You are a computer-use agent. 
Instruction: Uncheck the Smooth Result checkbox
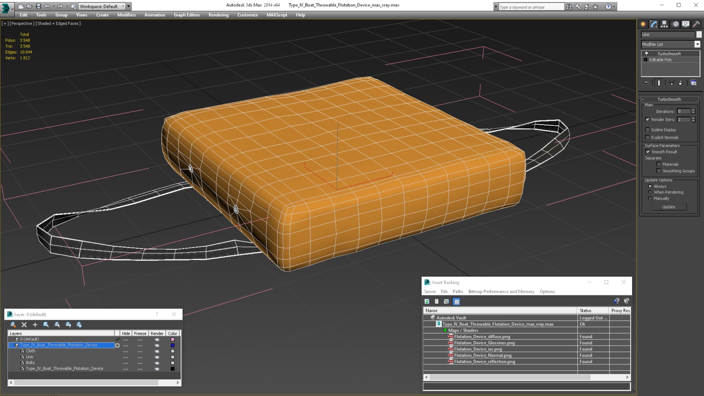(648, 152)
